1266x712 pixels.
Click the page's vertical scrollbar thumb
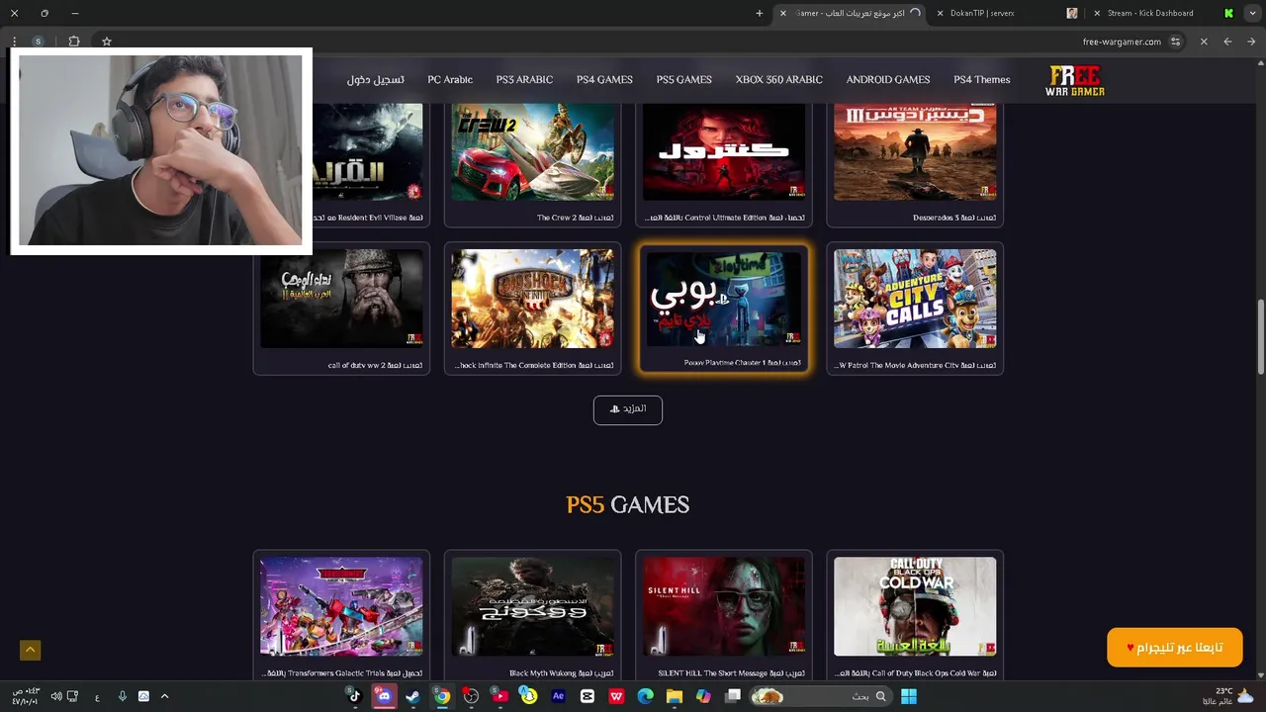(x=1260, y=336)
